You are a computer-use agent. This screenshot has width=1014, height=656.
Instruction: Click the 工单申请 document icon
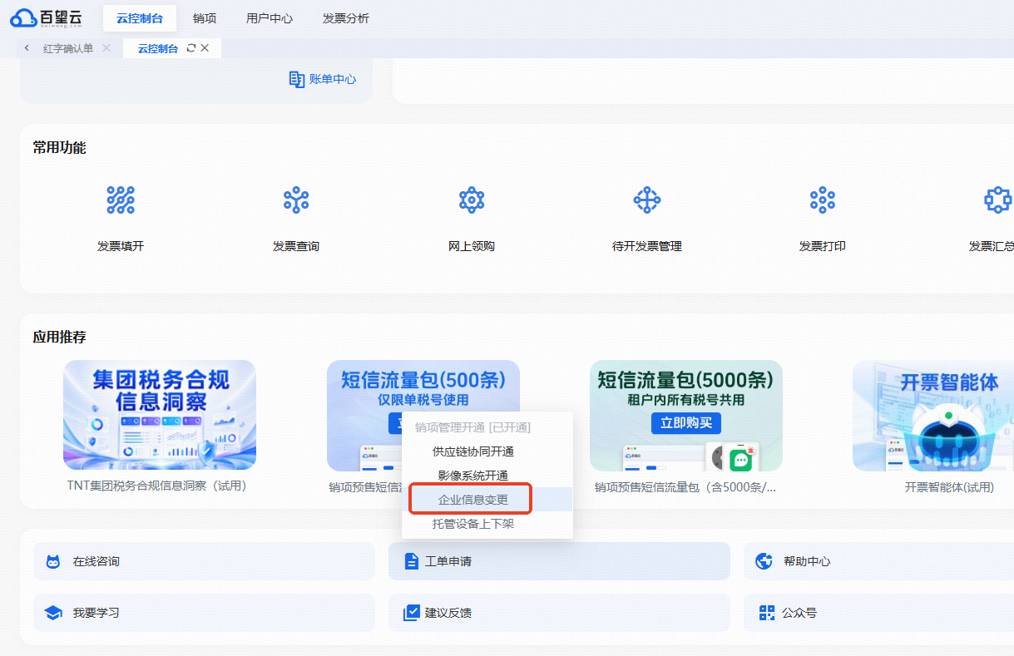pyautogui.click(x=411, y=561)
